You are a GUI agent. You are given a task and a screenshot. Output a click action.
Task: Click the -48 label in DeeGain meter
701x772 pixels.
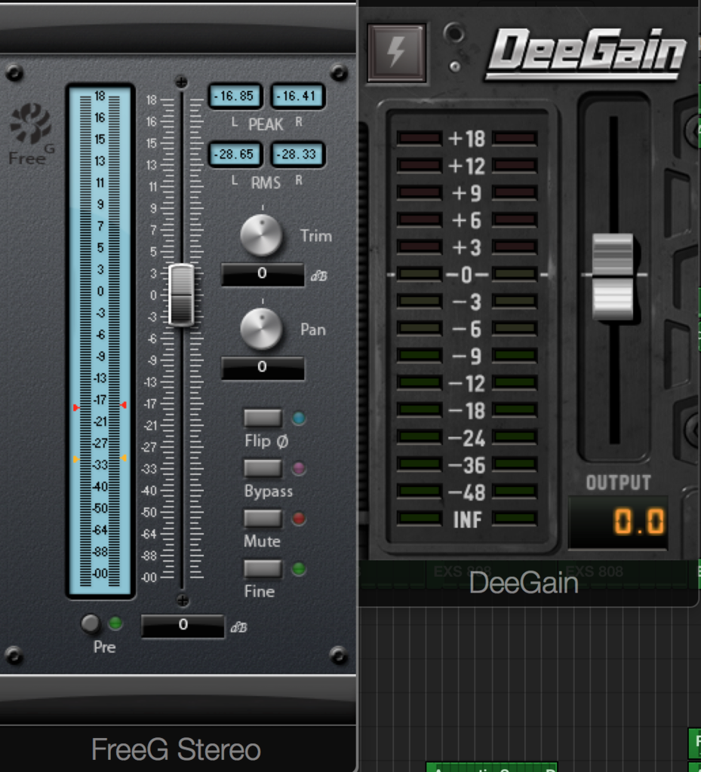point(467,492)
